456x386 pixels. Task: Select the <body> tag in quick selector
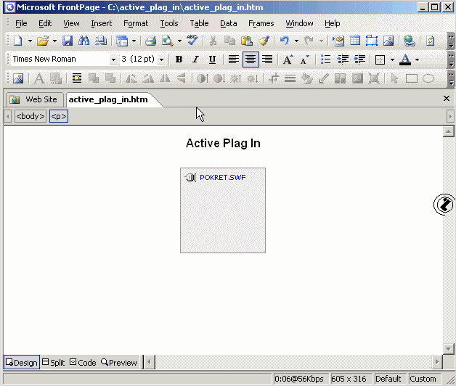pyautogui.click(x=30, y=116)
